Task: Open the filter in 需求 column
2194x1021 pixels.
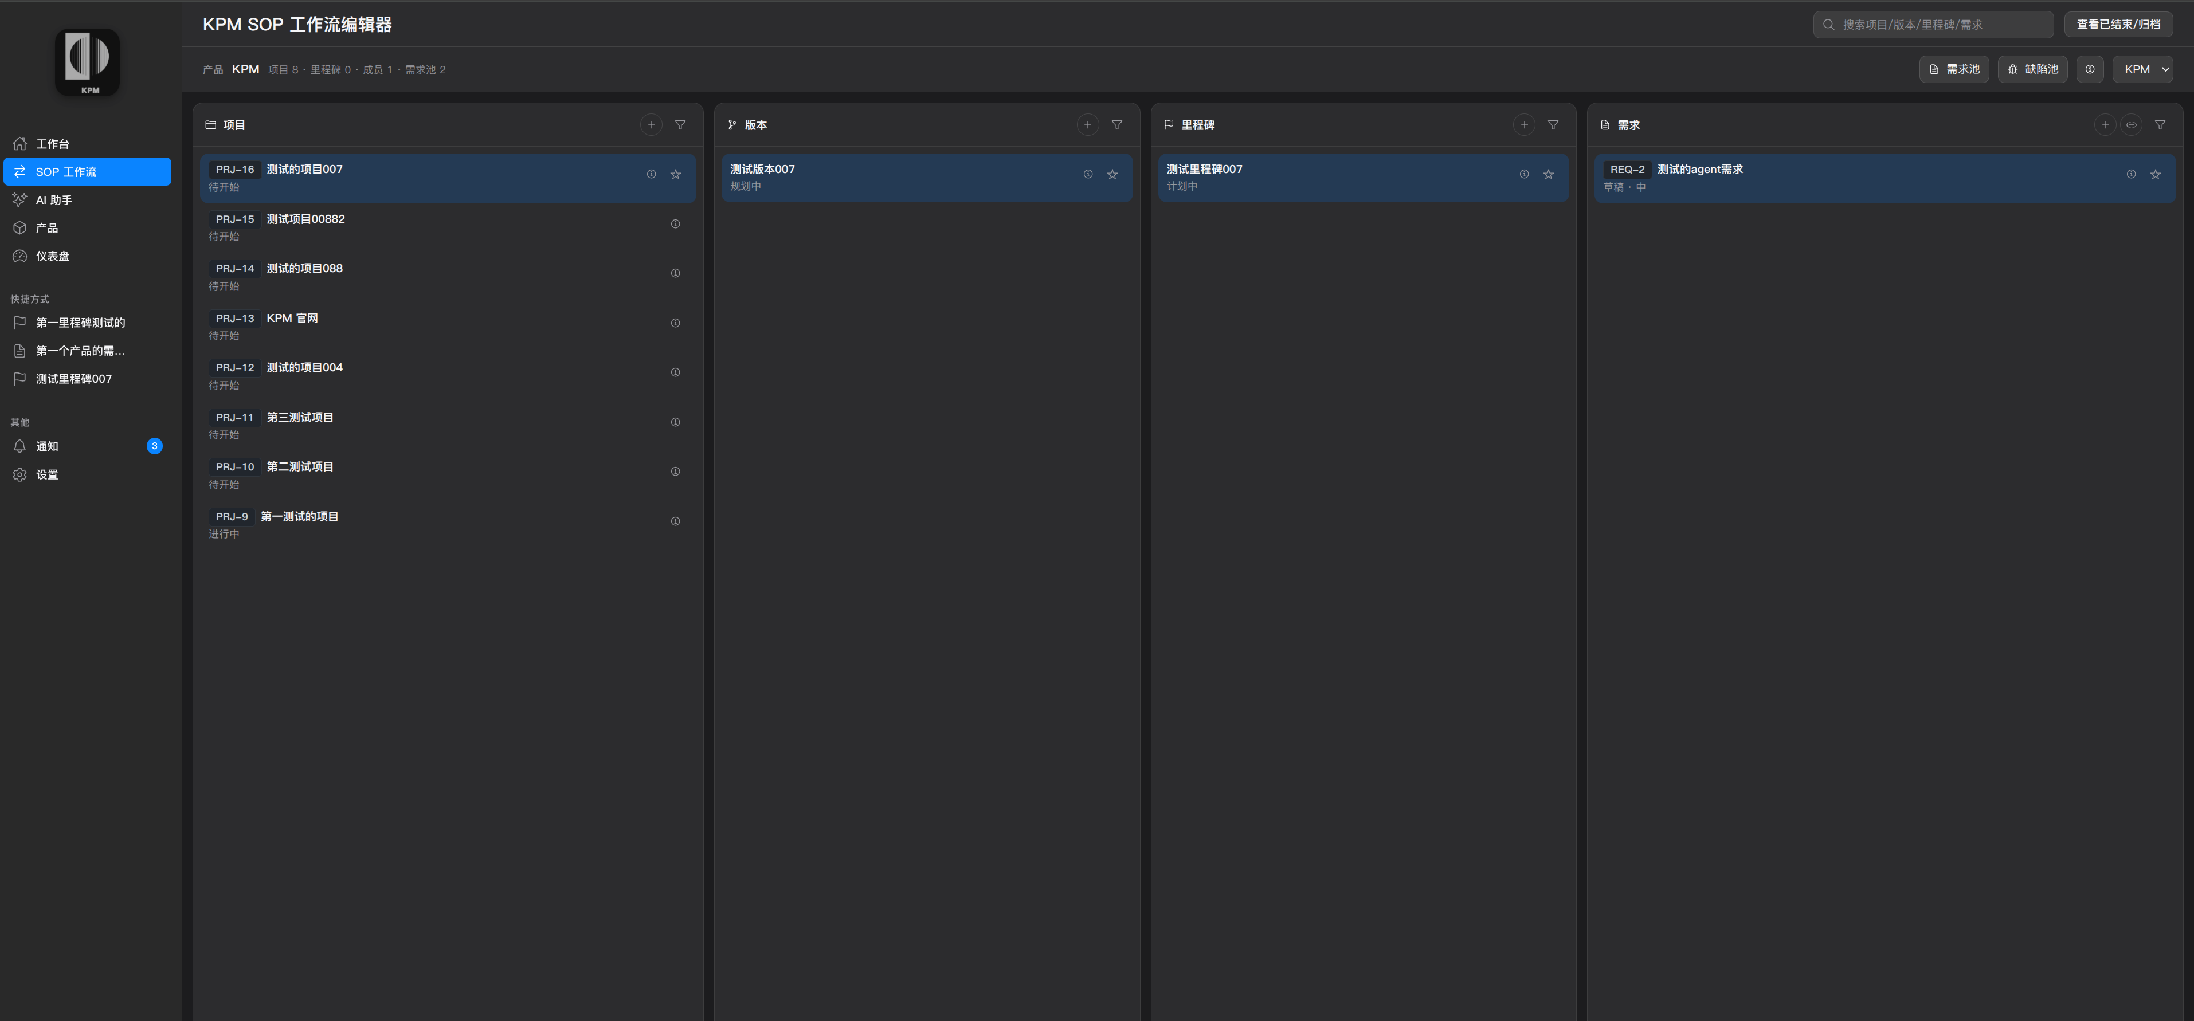Action: pos(2159,125)
